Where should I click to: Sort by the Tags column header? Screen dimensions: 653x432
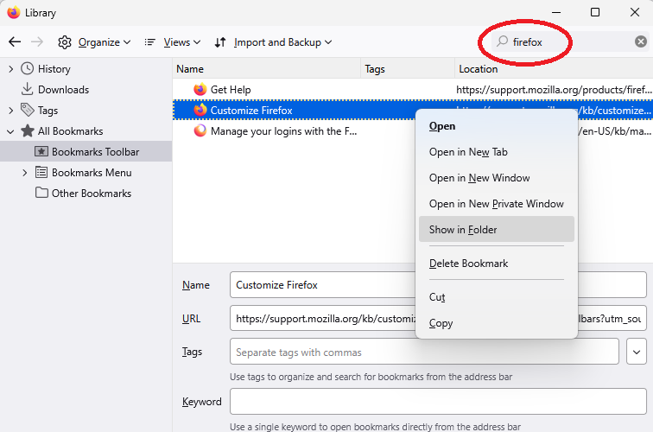(x=408, y=69)
